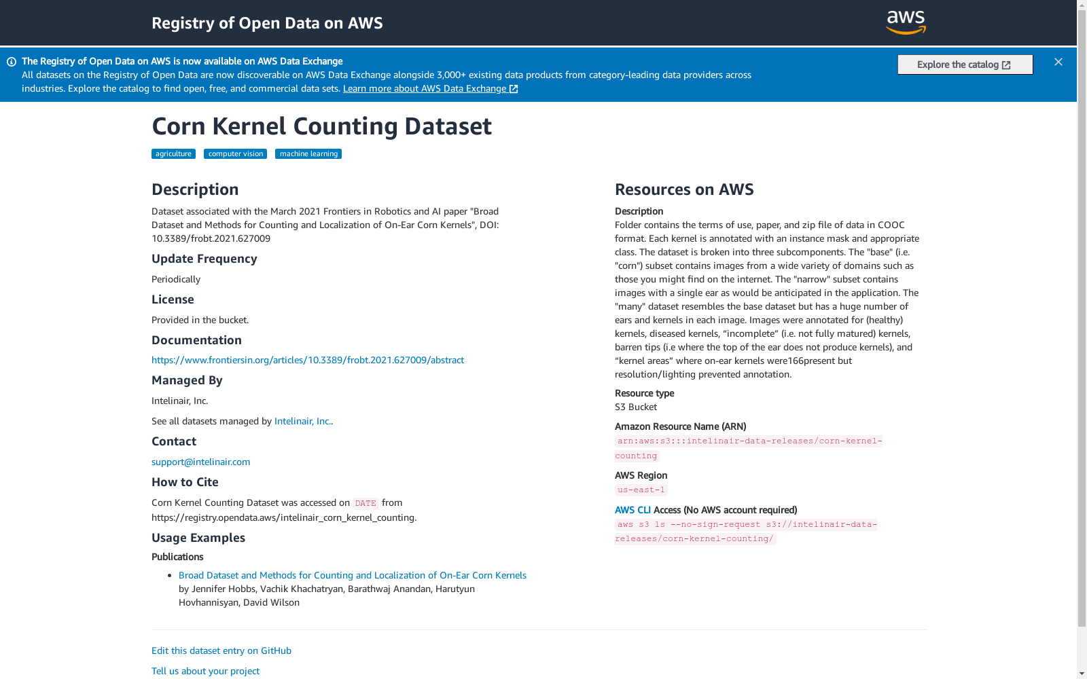Click the Resources on AWS heading
Screen dimensions: 1087x679
[684, 189]
